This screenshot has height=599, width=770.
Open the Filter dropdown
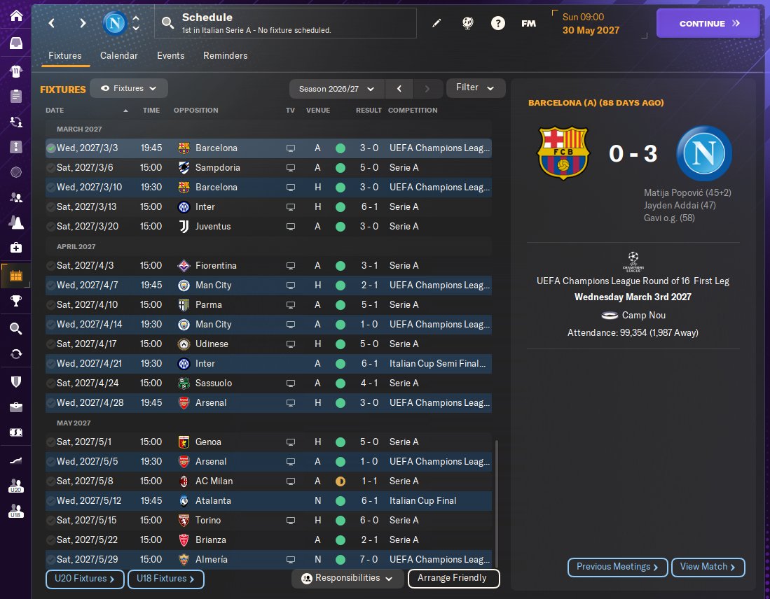475,88
